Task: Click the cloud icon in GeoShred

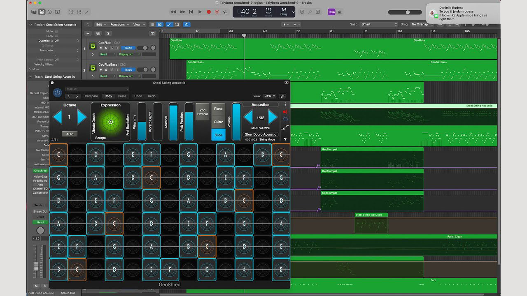Action: 285,119
